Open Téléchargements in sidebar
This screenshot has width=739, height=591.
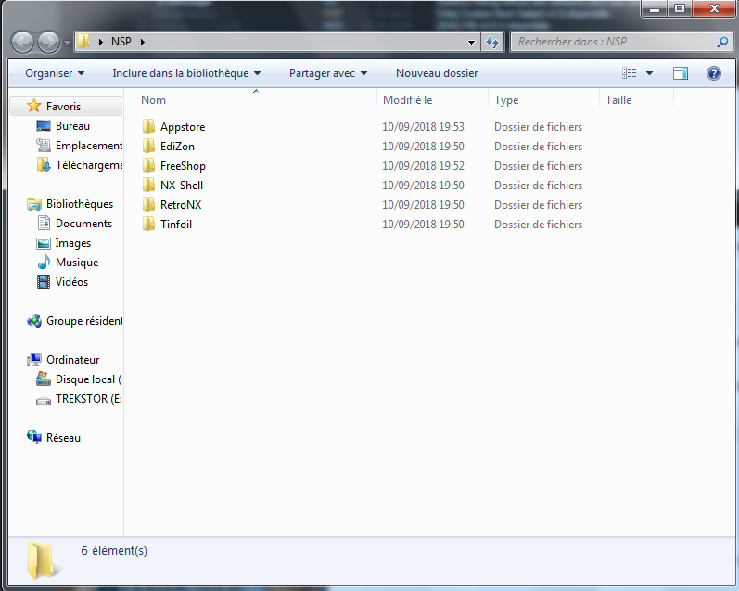pos(89,165)
